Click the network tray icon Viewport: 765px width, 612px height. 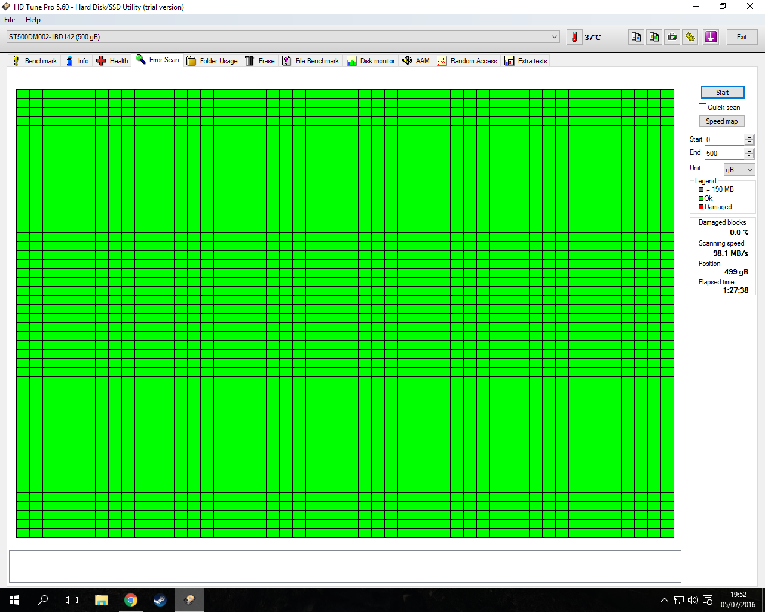[679, 600]
